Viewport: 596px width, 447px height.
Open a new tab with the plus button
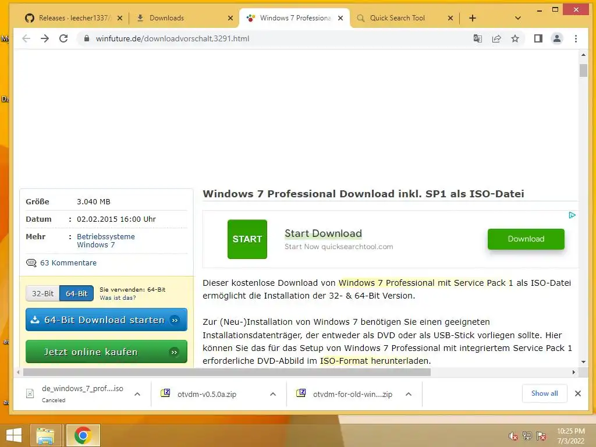coord(473,18)
